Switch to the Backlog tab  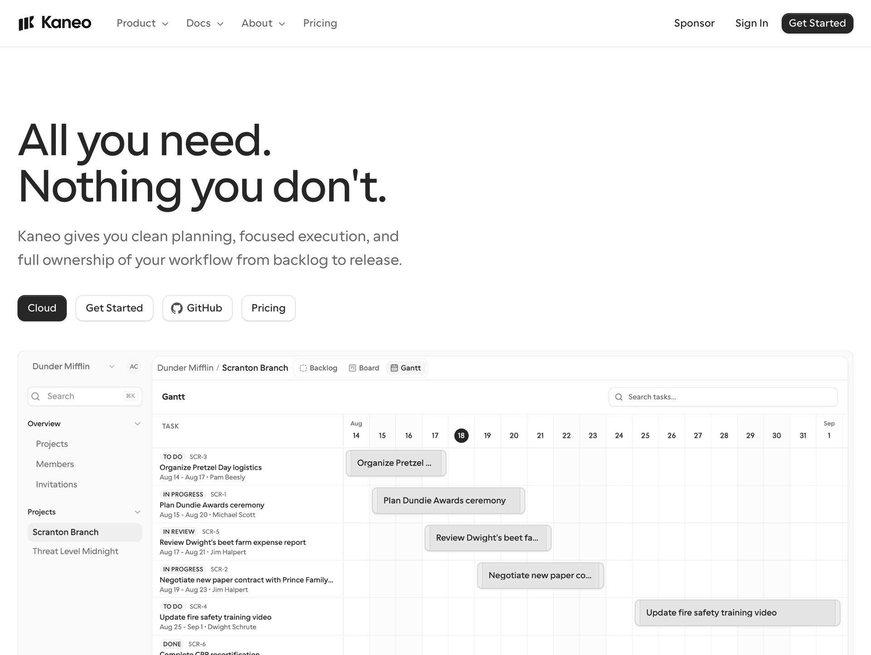click(318, 368)
